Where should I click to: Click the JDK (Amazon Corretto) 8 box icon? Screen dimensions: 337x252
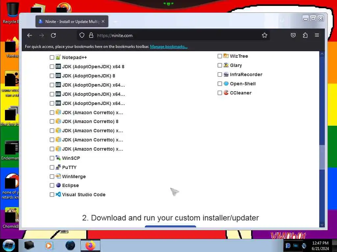point(58,121)
